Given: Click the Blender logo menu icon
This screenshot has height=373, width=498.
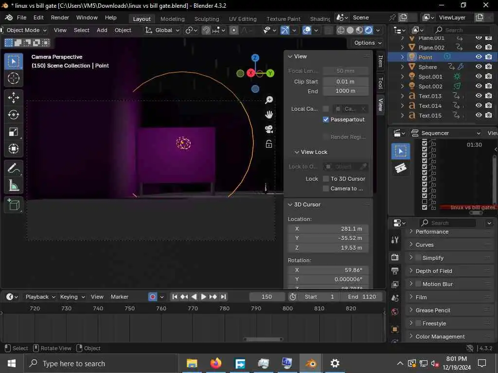Looking at the screenshot, I should tap(9, 17).
